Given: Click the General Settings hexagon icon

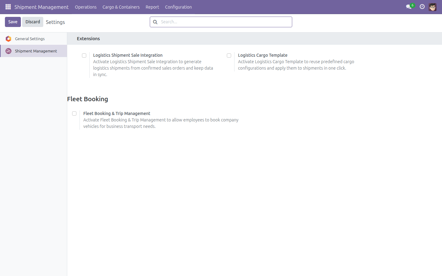Looking at the screenshot, I should [9, 39].
